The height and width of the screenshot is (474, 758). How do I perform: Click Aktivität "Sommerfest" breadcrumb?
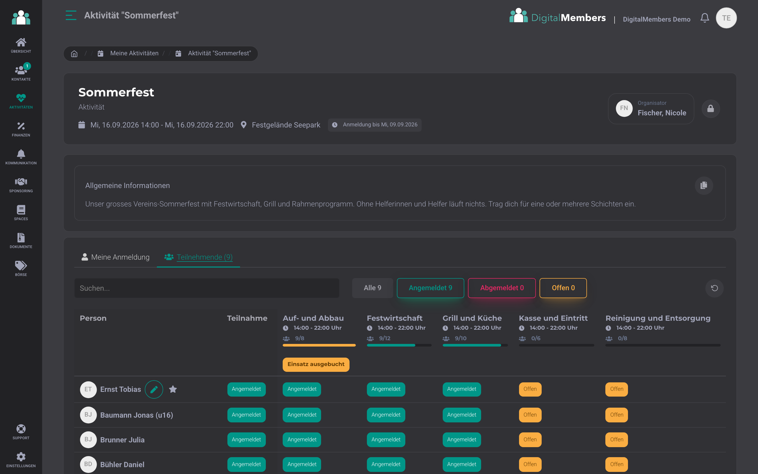[219, 53]
